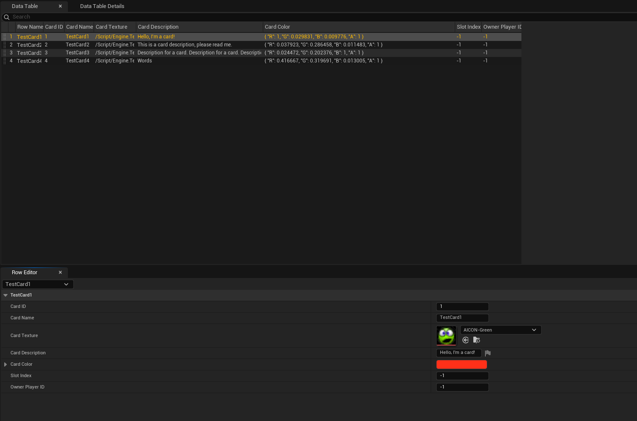Click the drag handle of row TestCard2
Viewport: 637px width, 421px height.
(5, 45)
